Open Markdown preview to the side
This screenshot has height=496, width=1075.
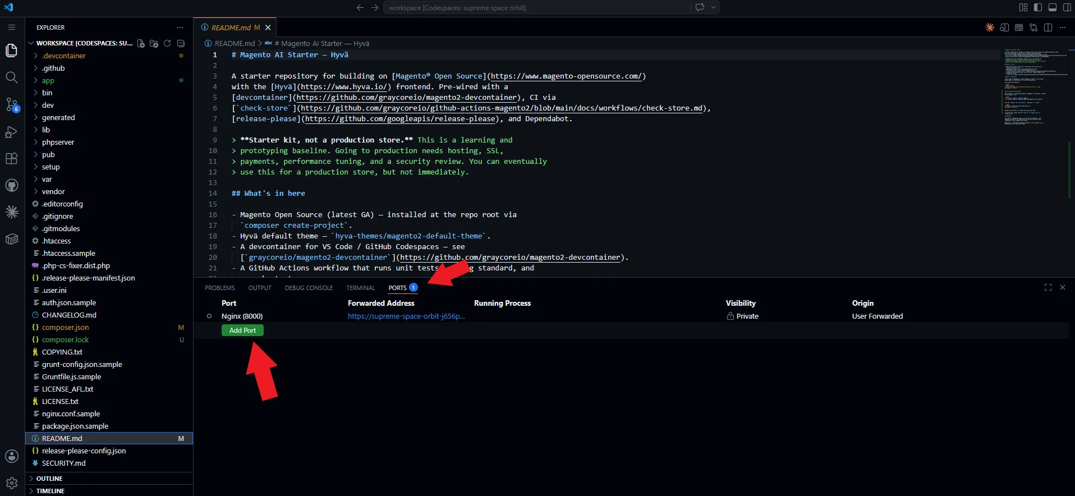pos(1004,27)
